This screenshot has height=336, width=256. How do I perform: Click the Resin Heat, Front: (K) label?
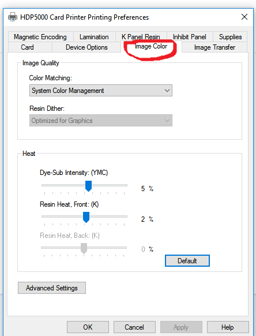pos(69,204)
